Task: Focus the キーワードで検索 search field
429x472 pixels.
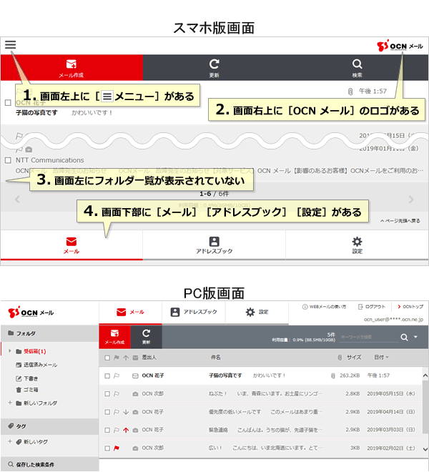Action: [x=369, y=338]
